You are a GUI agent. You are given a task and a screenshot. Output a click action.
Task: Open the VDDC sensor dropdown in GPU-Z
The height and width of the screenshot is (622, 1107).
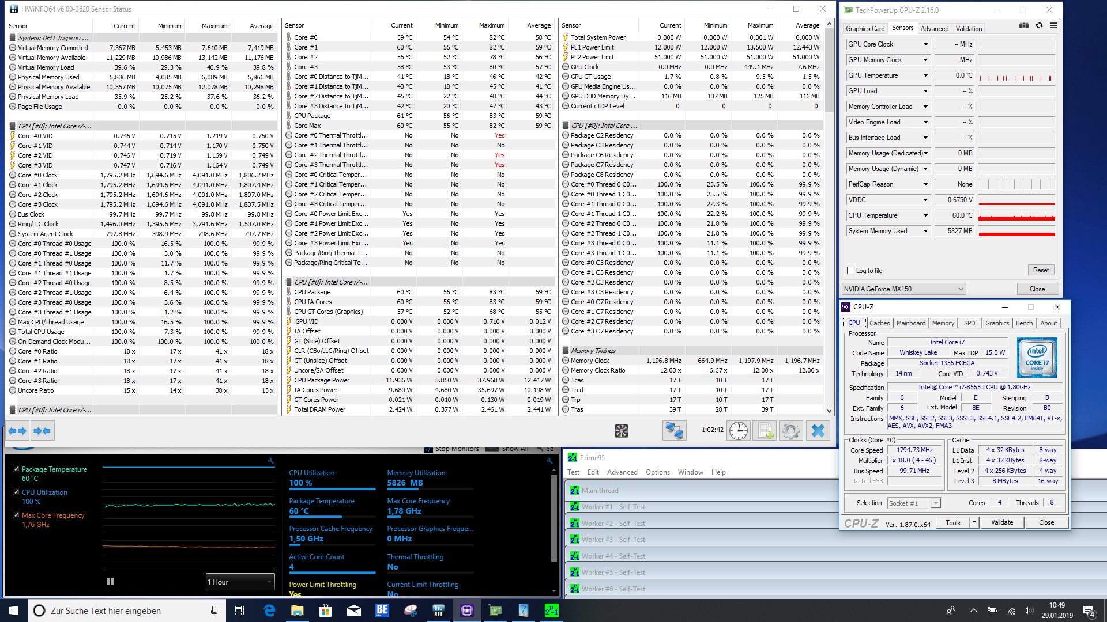tap(925, 200)
